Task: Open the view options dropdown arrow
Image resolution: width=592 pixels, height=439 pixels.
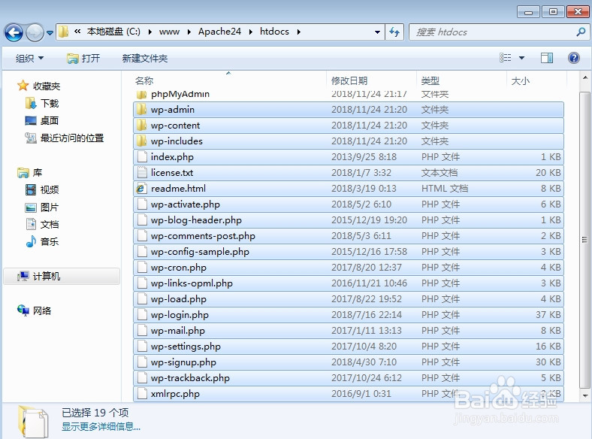Action: 522,58
